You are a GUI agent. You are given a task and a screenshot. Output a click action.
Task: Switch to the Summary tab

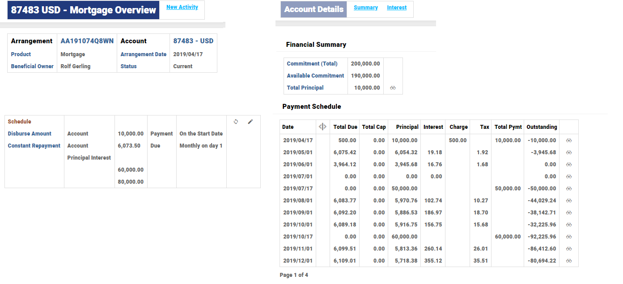pos(365,8)
